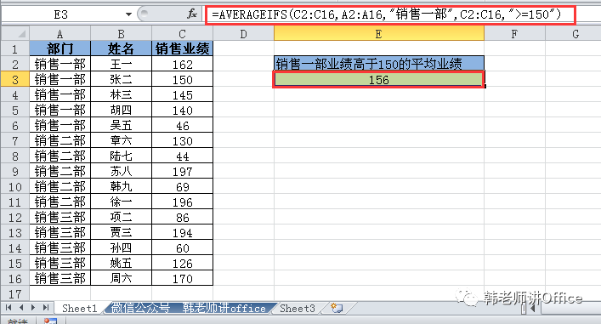Click sales value 69

[x=183, y=187]
